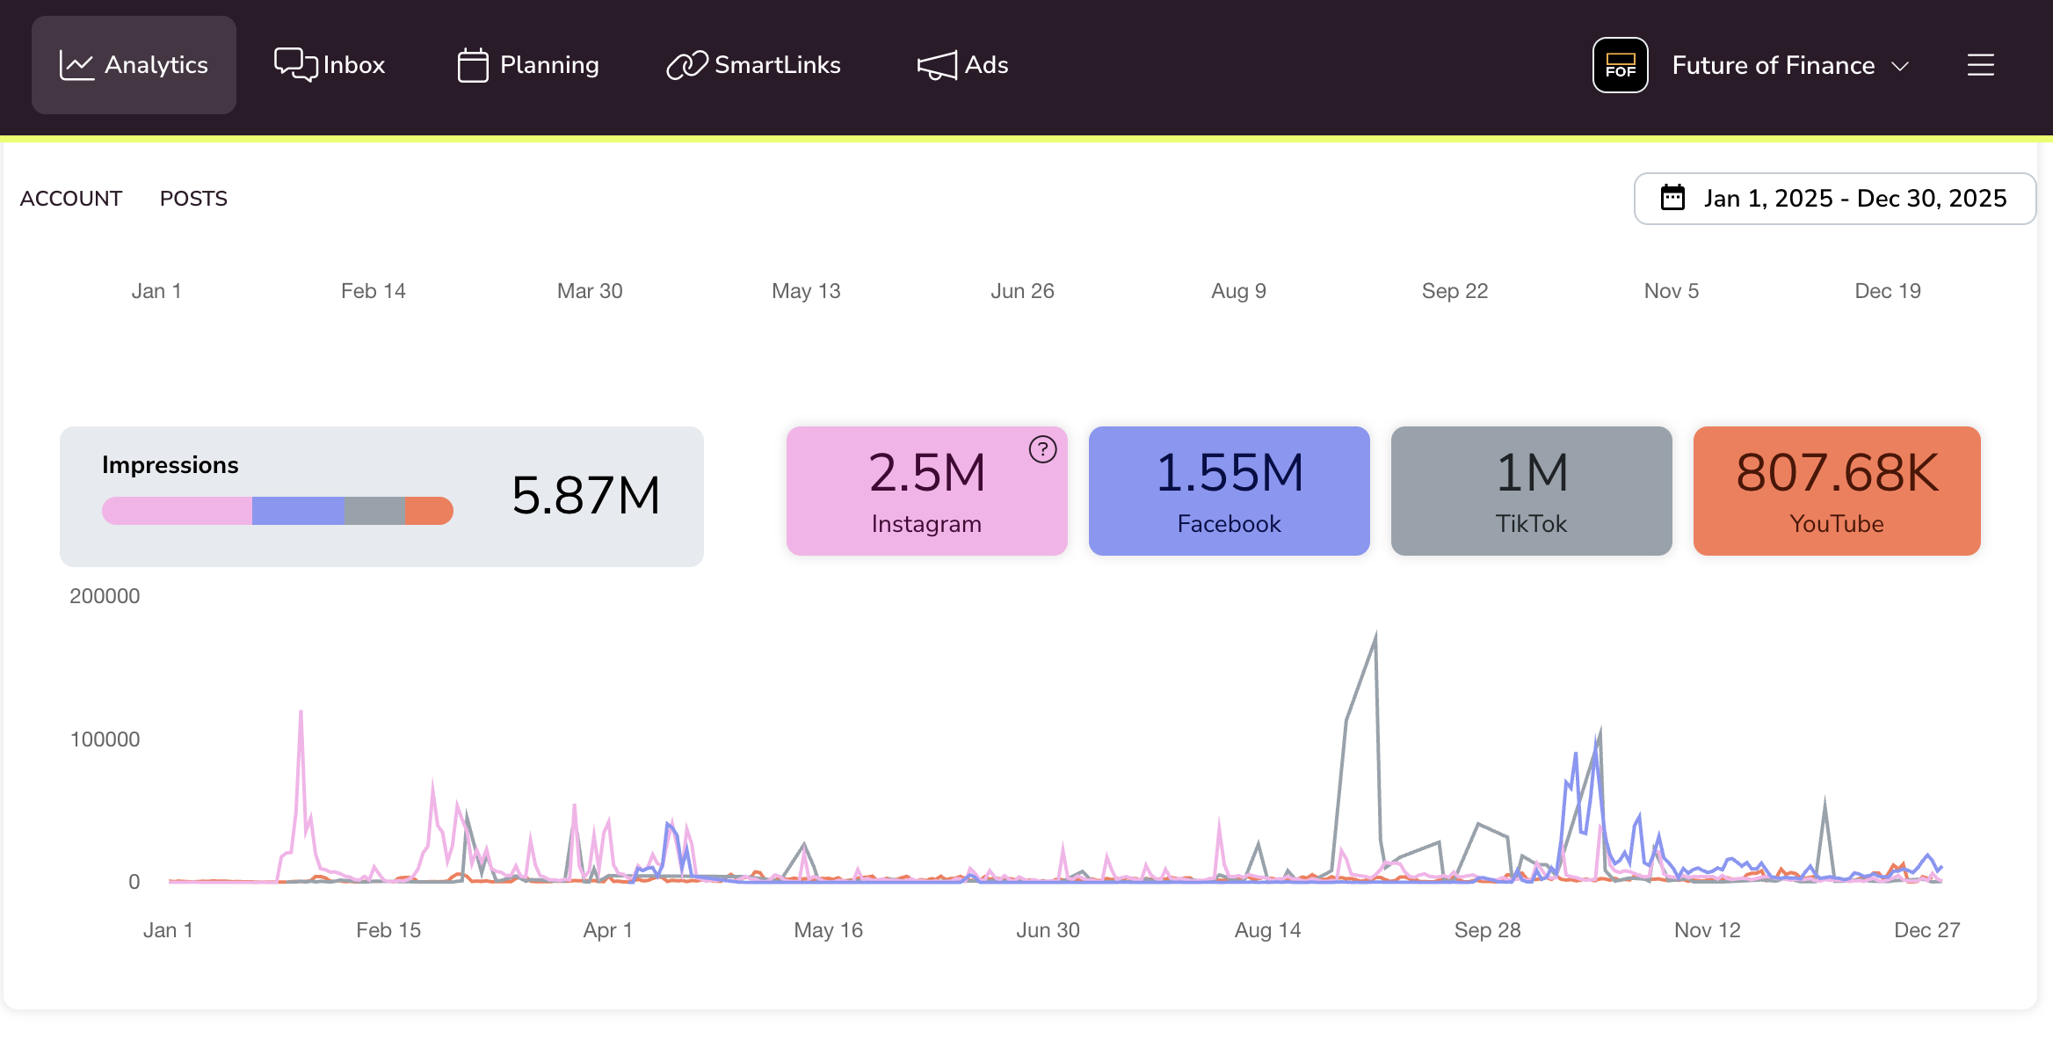This screenshot has height=1041, width=2053.
Task: Click the orange YouTube segment of impressions bar
Action: pos(430,511)
